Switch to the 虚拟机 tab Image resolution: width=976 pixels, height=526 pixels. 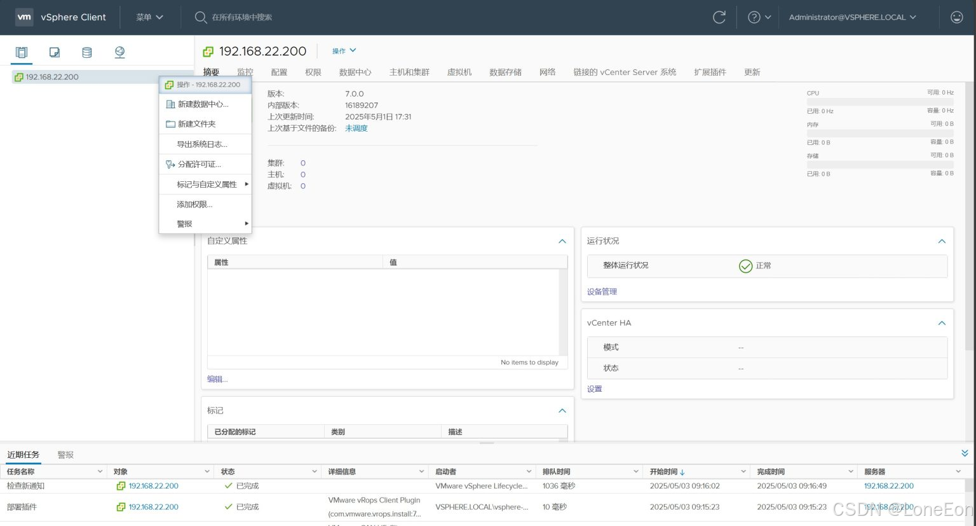click(x=459, y=73)
